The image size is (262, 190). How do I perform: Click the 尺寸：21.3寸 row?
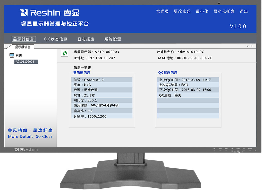102,95
